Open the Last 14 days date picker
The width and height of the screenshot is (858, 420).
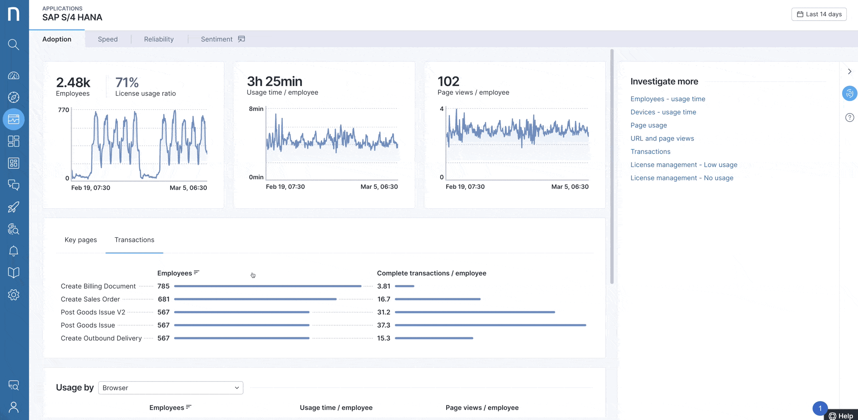pyautogui.click(x=819, y=14)
